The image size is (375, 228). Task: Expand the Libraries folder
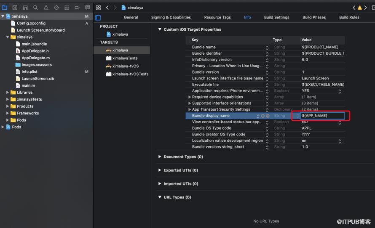(8, 93)
